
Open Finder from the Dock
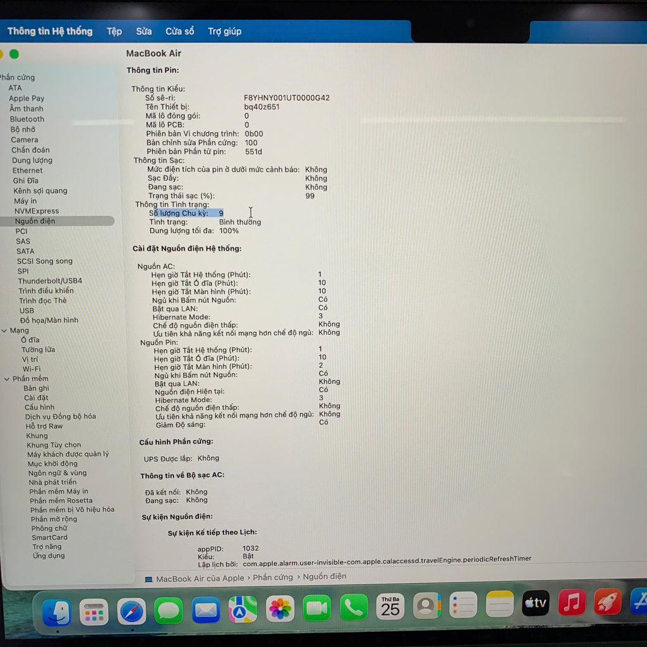click(x=56, y=613)
